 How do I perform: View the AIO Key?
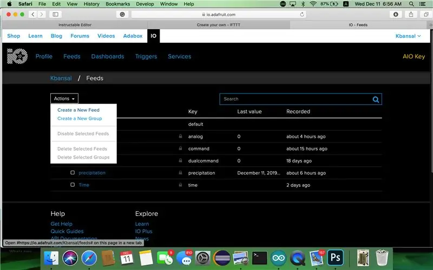click(414, 56)
